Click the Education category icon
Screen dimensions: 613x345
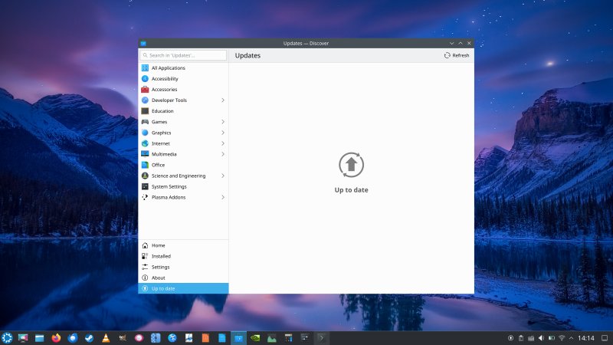click(145, 111)
